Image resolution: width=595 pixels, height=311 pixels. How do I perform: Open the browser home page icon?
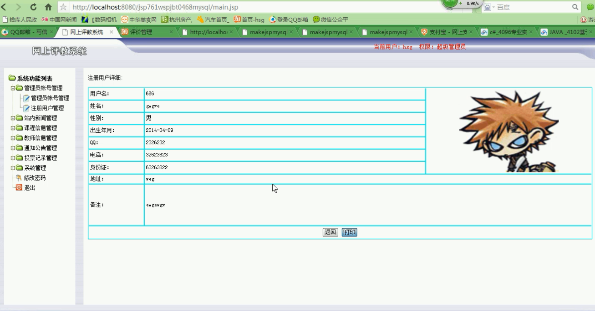[x=48, y=7]
